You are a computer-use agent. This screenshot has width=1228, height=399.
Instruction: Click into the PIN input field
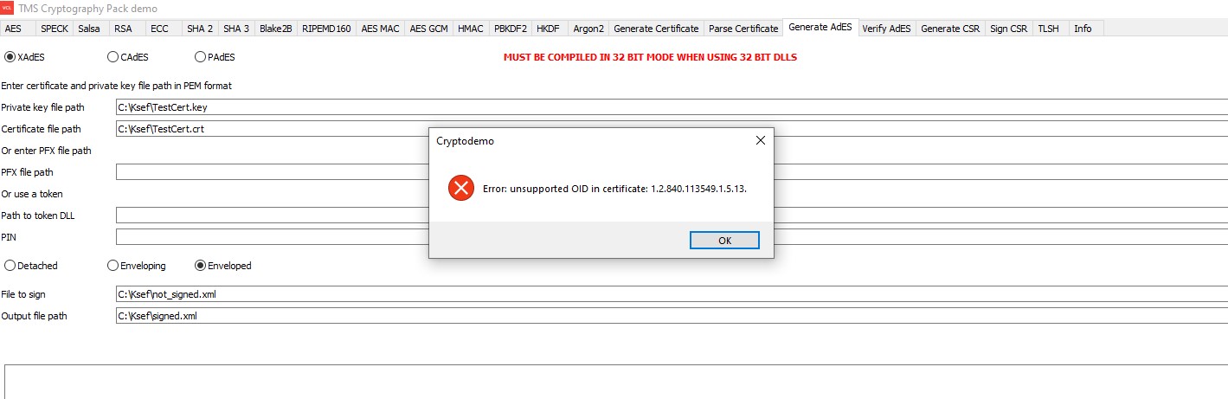[x=268, y=237]
